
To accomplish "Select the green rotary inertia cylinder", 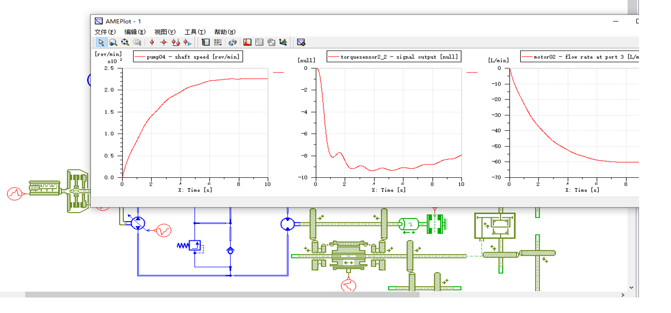I will click(410, 225).
